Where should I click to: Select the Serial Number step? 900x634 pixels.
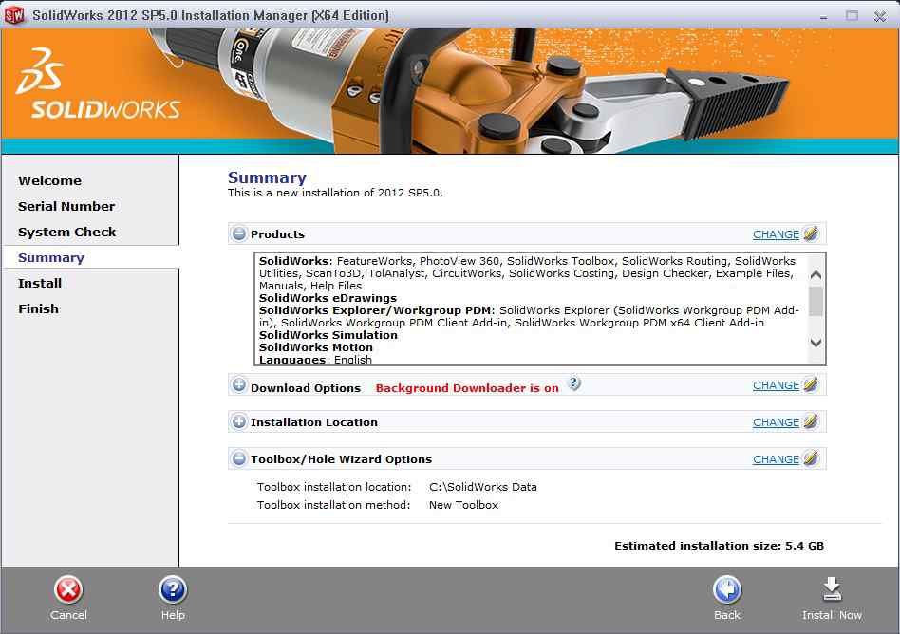pos(66,206)
